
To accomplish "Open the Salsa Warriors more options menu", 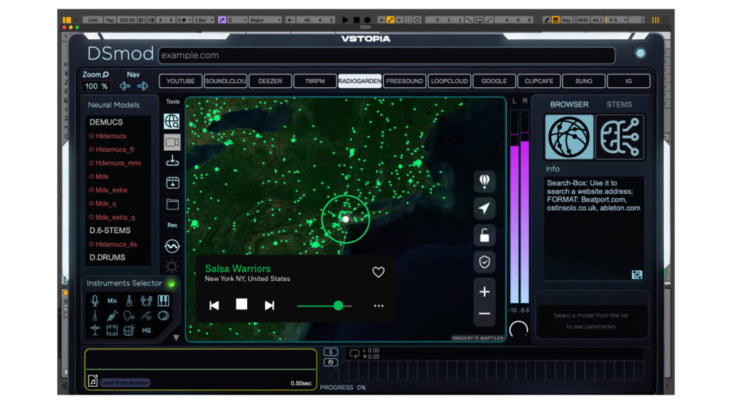I will [379, 306].
